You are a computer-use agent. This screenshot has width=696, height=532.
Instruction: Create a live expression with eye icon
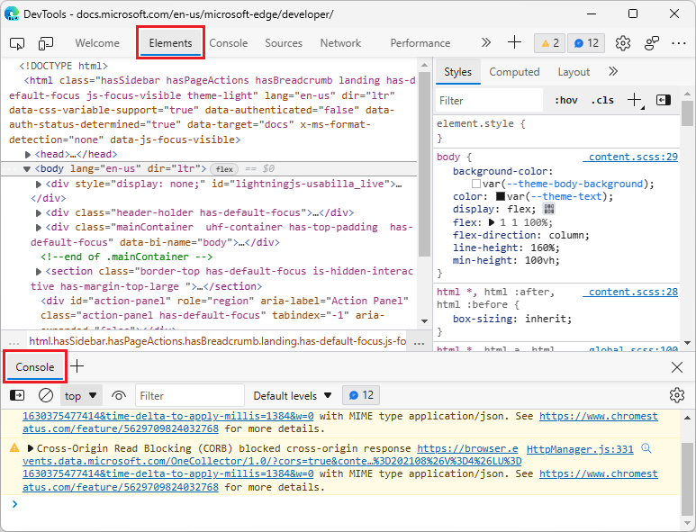click(119, 395)
